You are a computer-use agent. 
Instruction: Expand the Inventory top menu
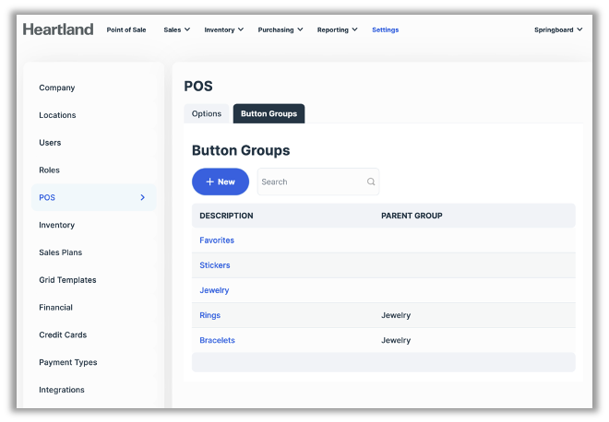point(223,29)
